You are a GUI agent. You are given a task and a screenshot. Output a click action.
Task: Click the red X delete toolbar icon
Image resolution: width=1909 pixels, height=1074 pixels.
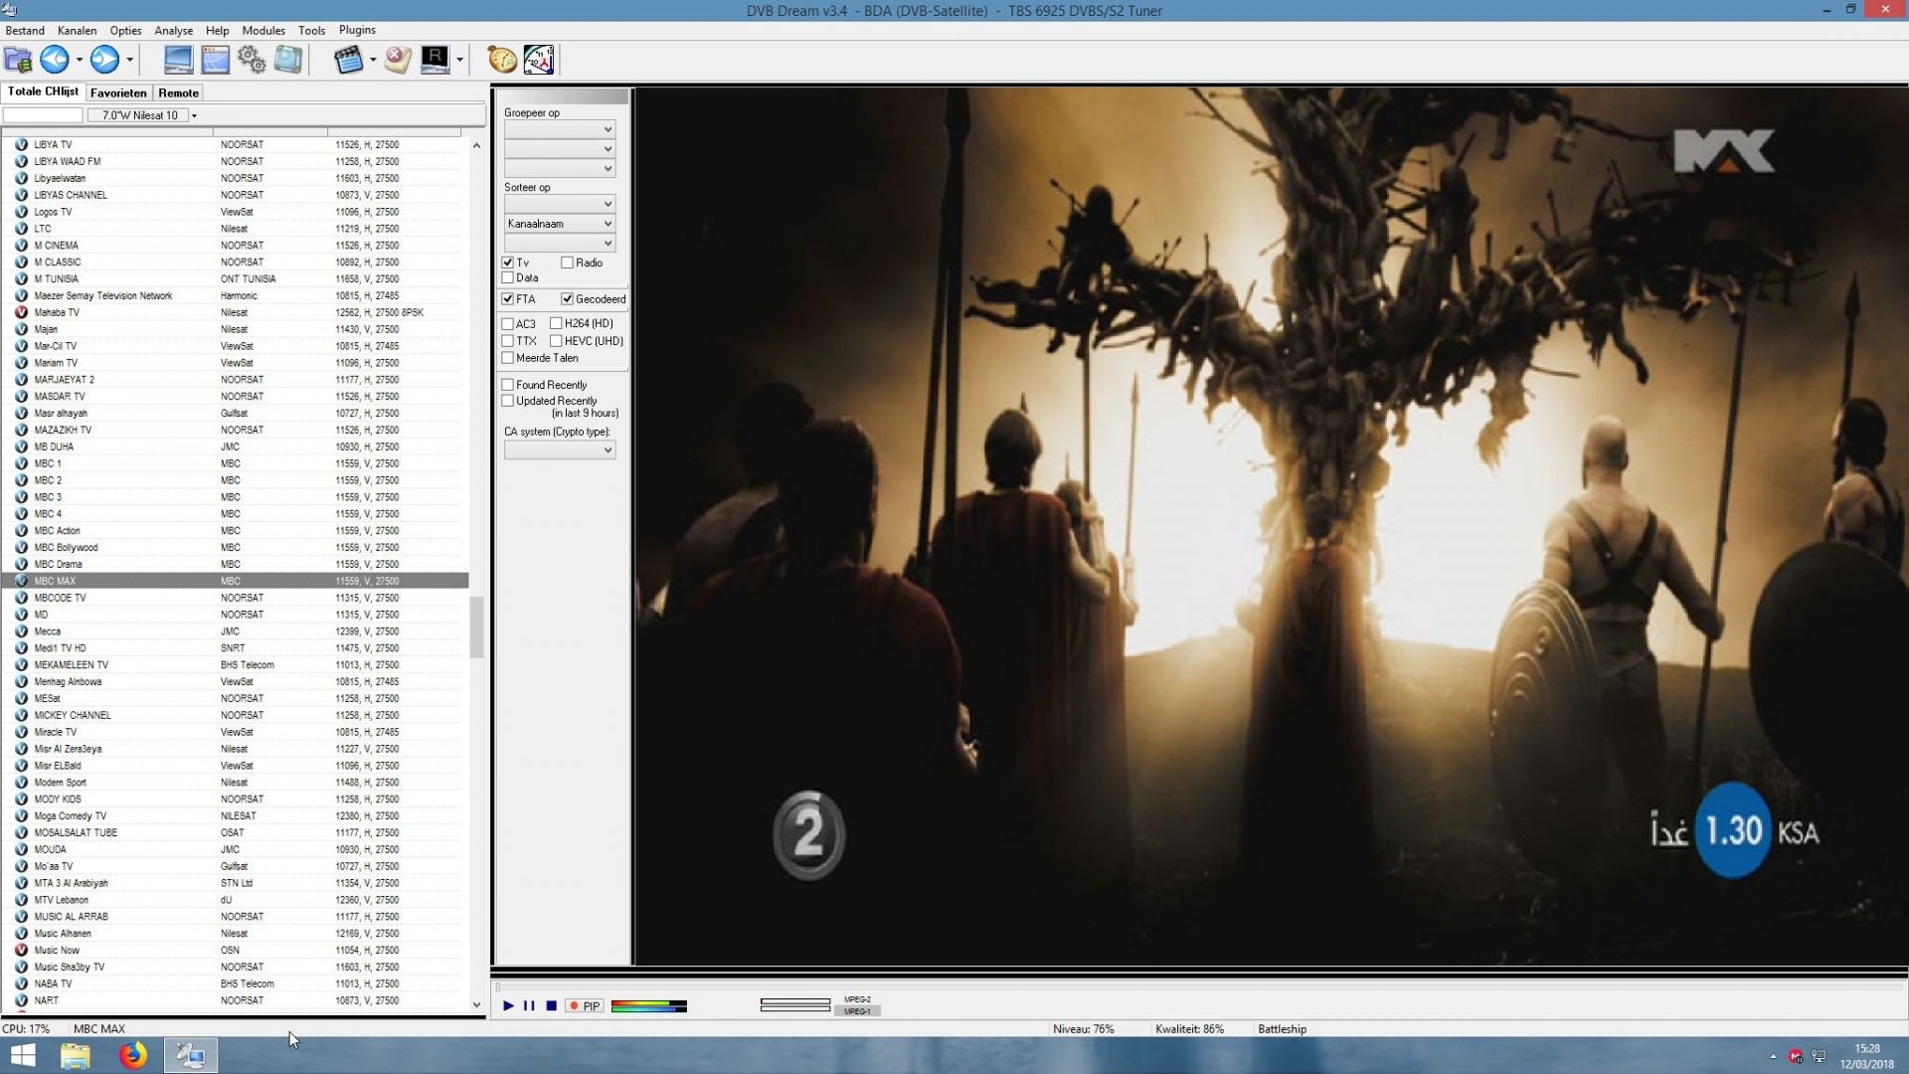pyautogui.click(x=397, y=60)
